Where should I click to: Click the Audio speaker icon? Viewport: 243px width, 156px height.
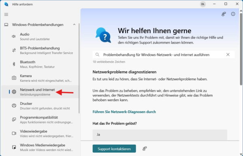point(14,36)
